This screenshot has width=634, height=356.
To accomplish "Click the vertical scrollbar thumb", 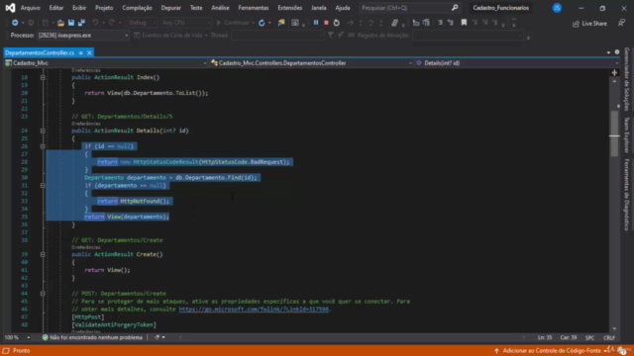I will pos(614,133).
